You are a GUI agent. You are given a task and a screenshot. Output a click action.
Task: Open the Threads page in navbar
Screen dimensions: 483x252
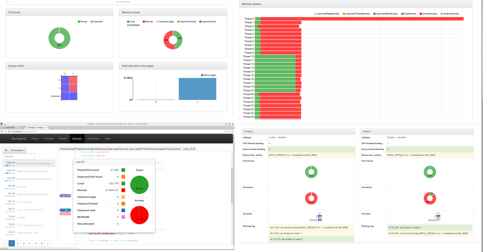point(49,139)
